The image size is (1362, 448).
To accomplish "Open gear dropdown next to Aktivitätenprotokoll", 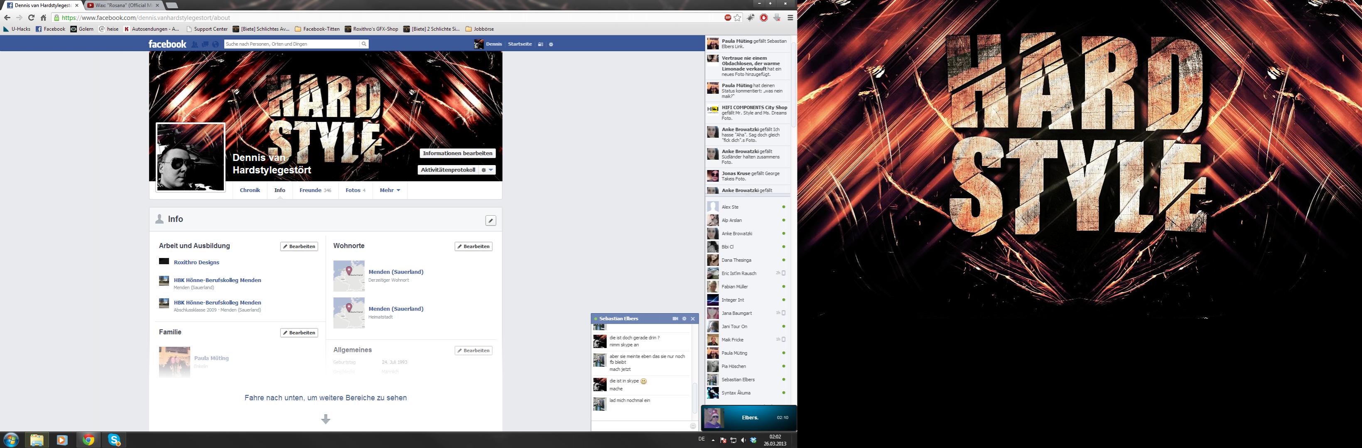I will tap(487, 170).
